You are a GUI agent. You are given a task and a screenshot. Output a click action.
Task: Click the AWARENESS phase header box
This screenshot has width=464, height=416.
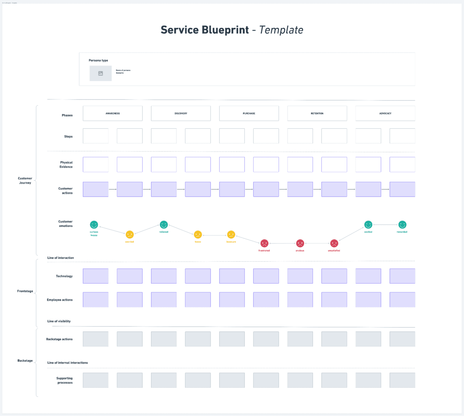click(x=112, y=113)
